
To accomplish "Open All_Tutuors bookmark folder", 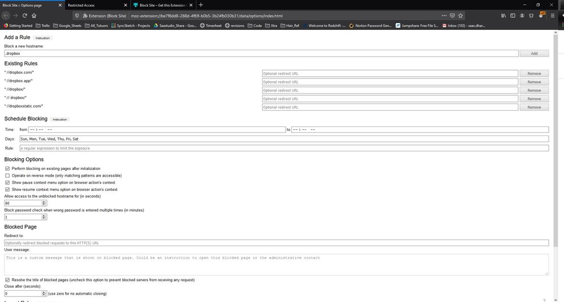I will point(97,25).
